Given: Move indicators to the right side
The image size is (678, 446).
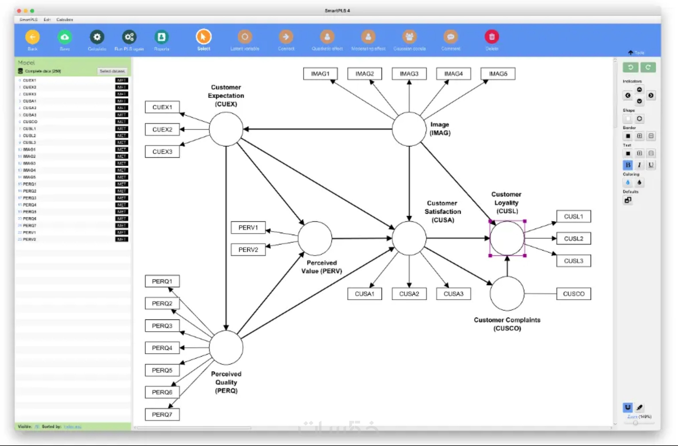Looking at the screenshot, I should click(651, 95).
